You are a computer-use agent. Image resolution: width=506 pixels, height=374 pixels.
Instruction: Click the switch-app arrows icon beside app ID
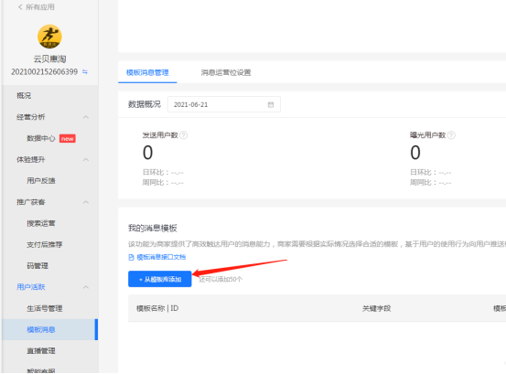85,71
